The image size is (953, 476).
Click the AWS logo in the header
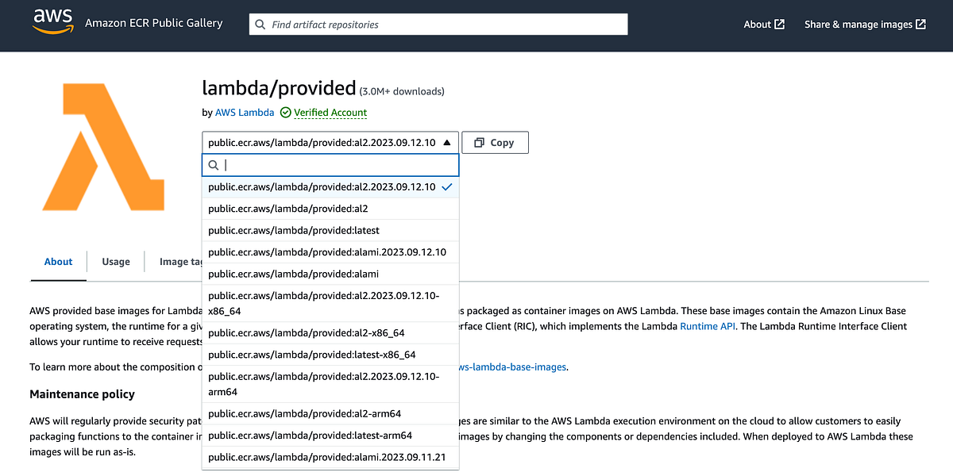click(52, 23)
